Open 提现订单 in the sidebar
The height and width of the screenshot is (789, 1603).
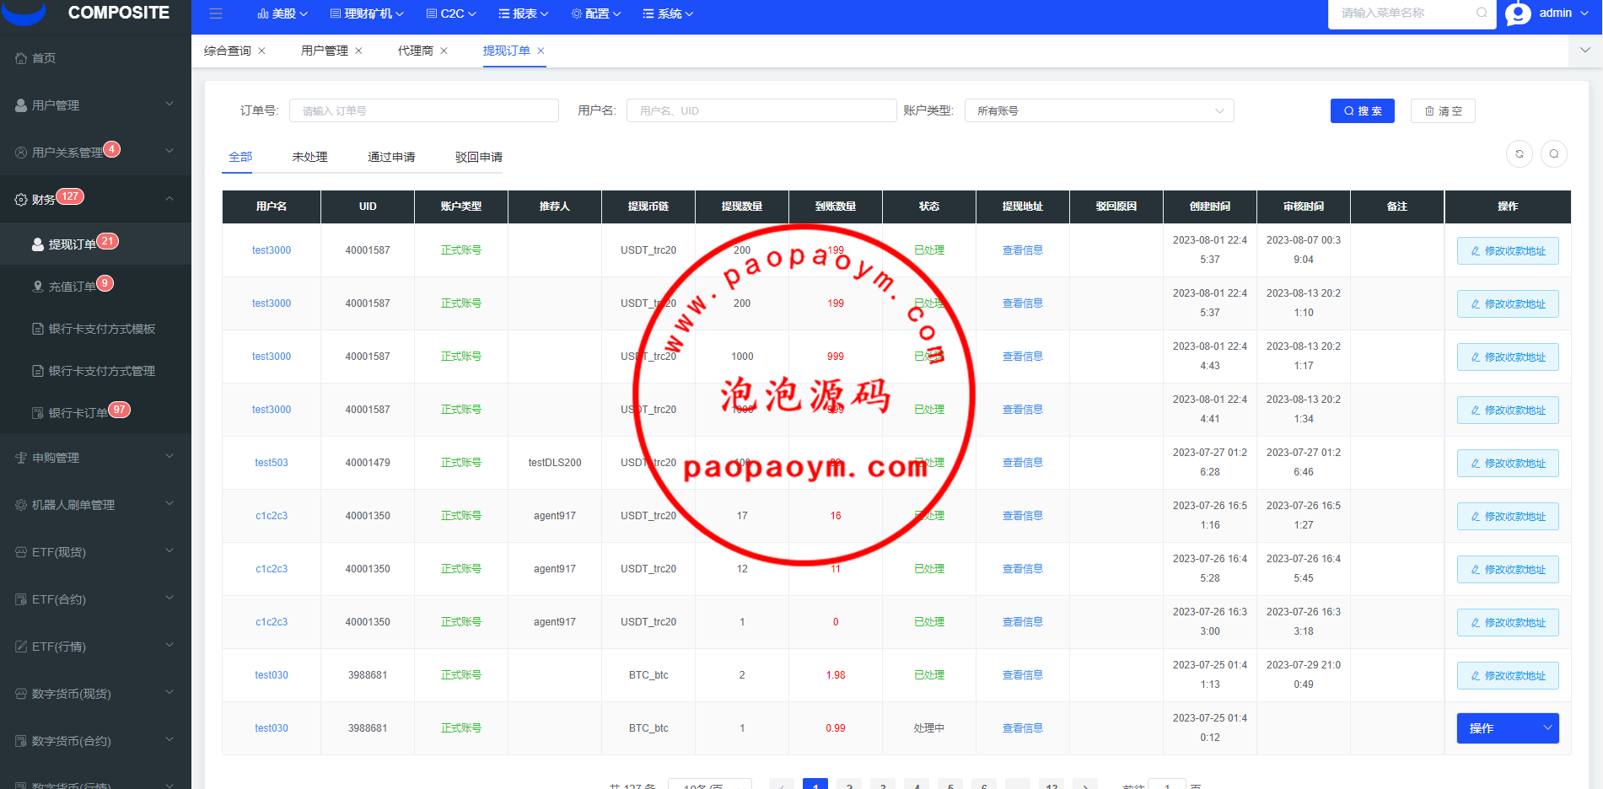pyautogui.click(x=95, y=244)
